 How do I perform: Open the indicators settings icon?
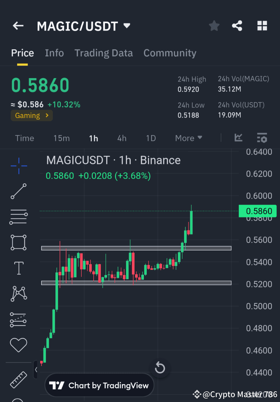click(262, 138)
